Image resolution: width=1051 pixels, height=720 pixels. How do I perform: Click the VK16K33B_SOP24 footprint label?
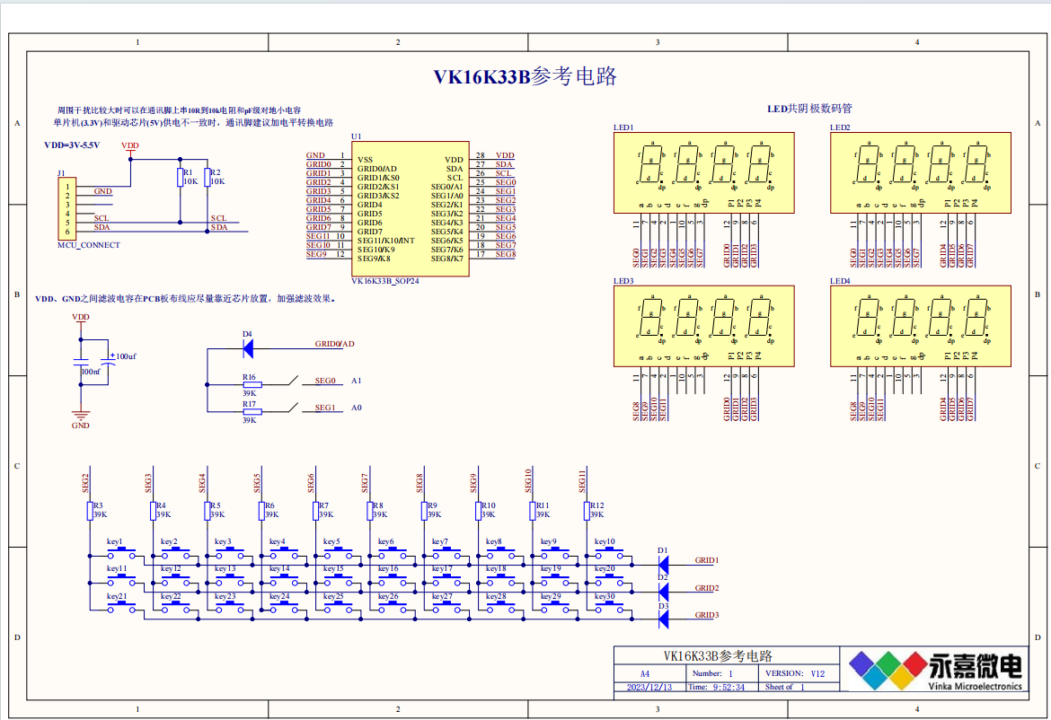[384, 281]
